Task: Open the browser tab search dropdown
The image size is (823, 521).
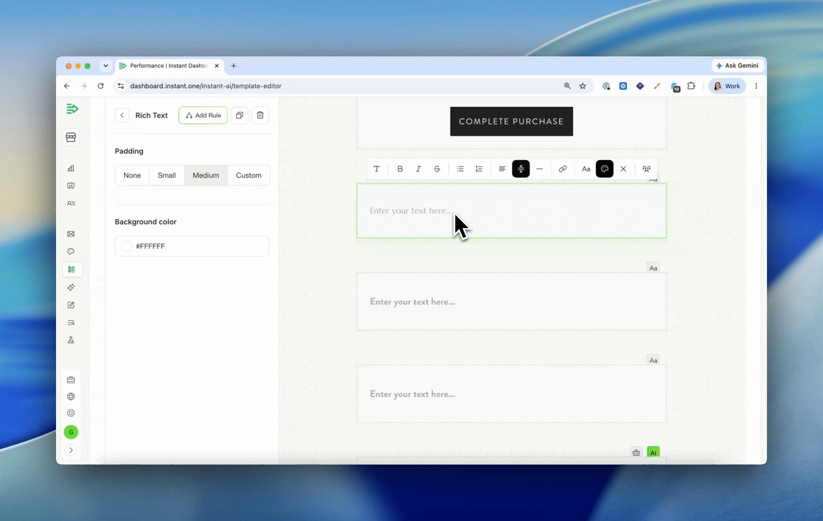Action: coord(106,66)
